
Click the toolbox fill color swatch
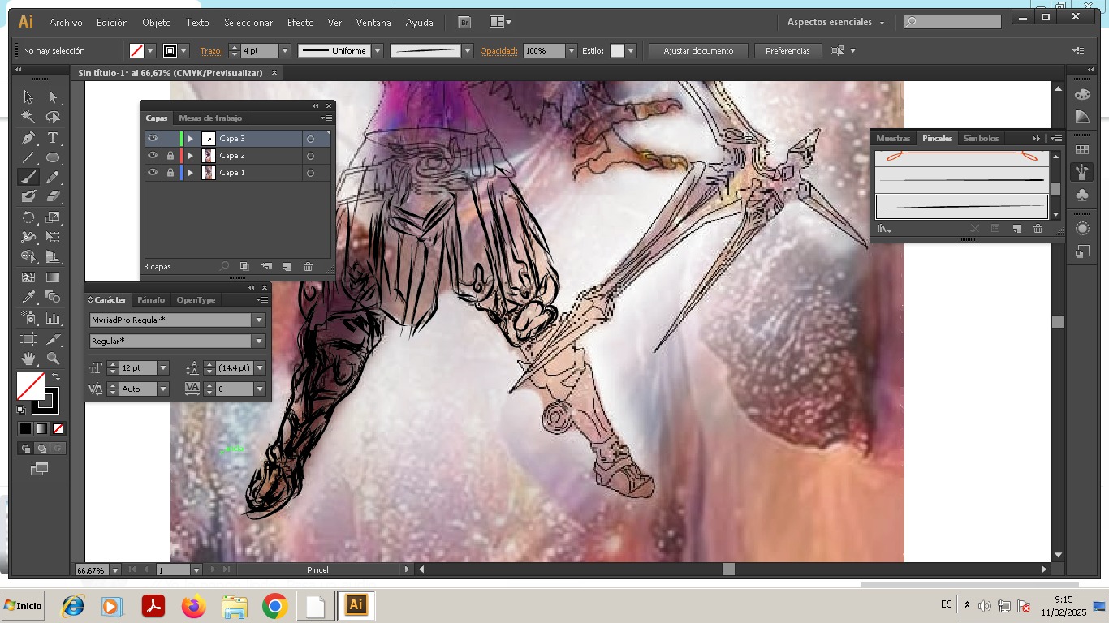pos(31,386)
